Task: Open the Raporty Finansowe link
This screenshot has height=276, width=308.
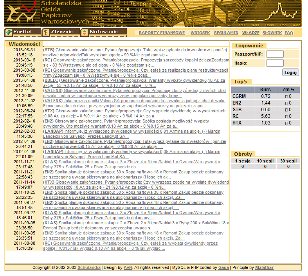Action: 162,33
